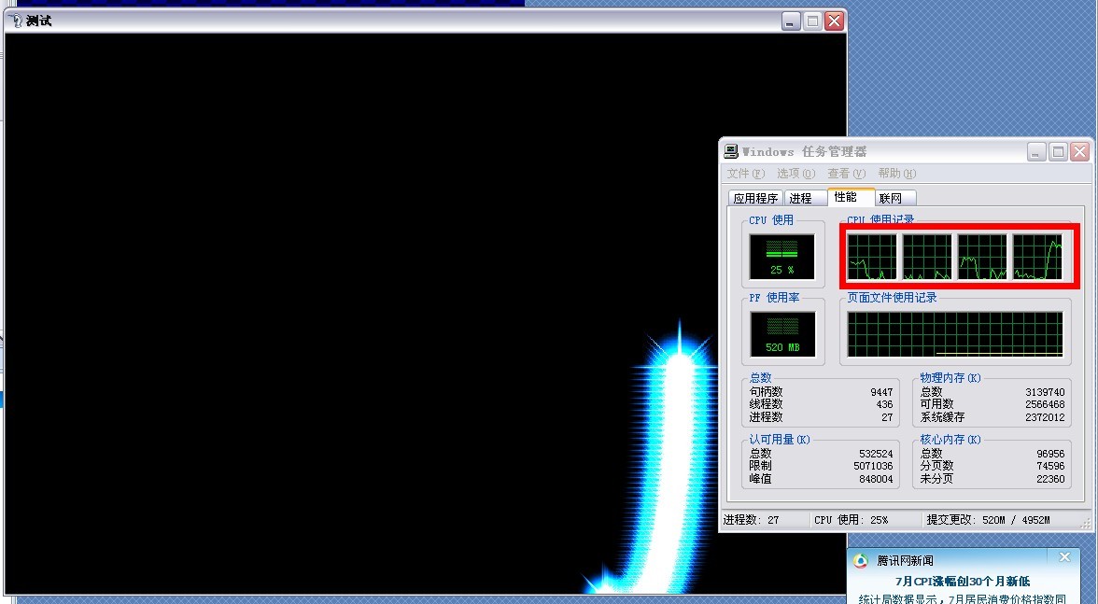Click the status bar entry 进程数: 27
Viewport: 1098px width, 604px height.
(x=752, y=520)
